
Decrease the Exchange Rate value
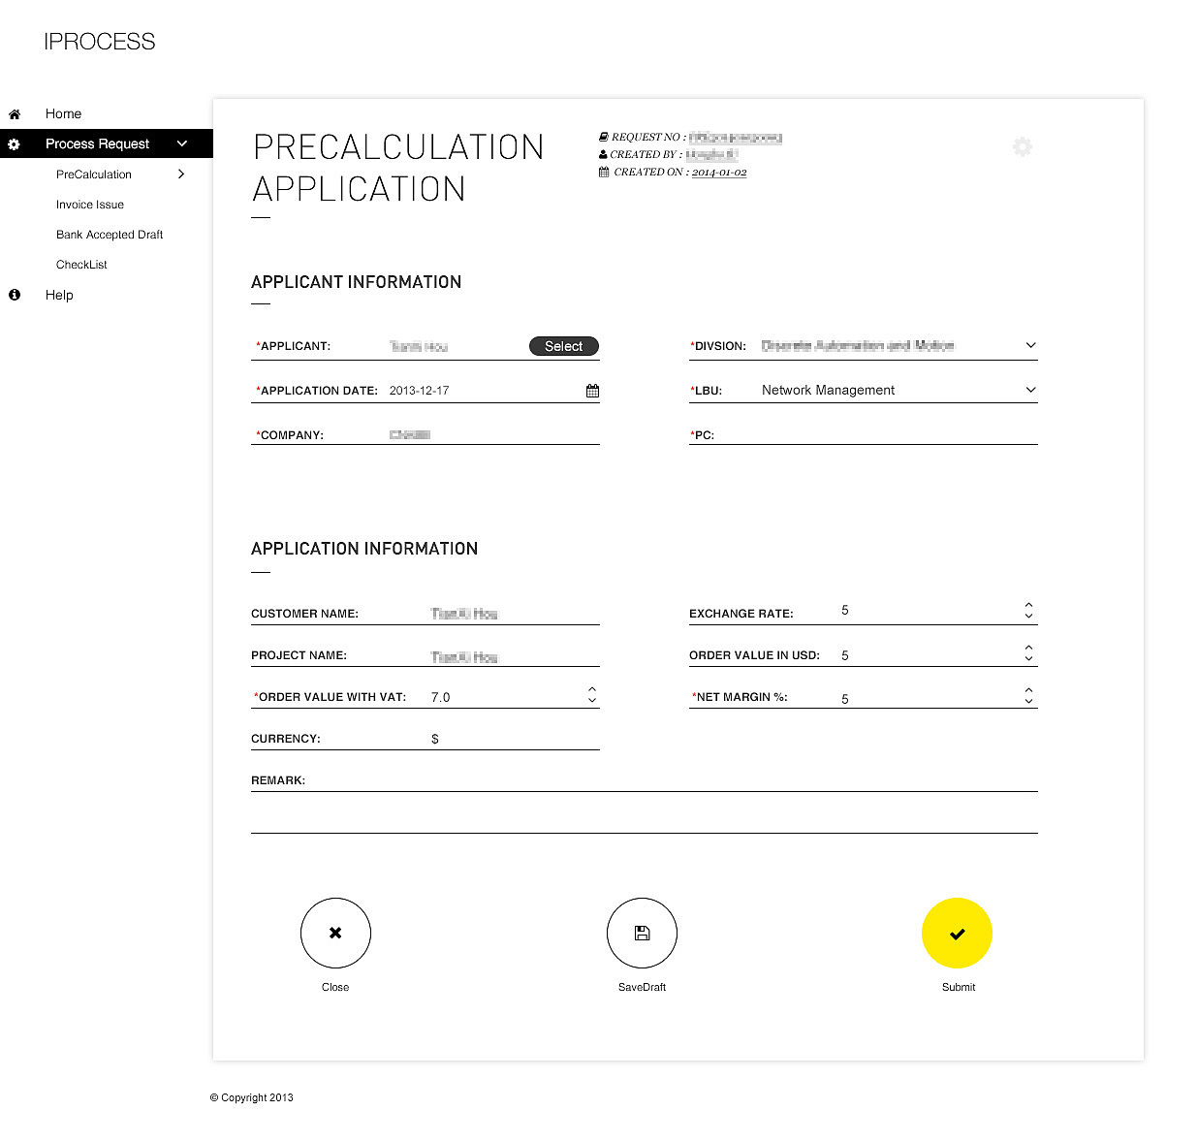pyautogui.click(x=1028, y=616)
